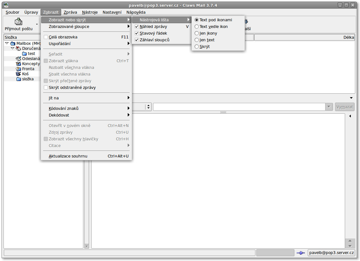Open the Nástroje menu

point(90,12)
